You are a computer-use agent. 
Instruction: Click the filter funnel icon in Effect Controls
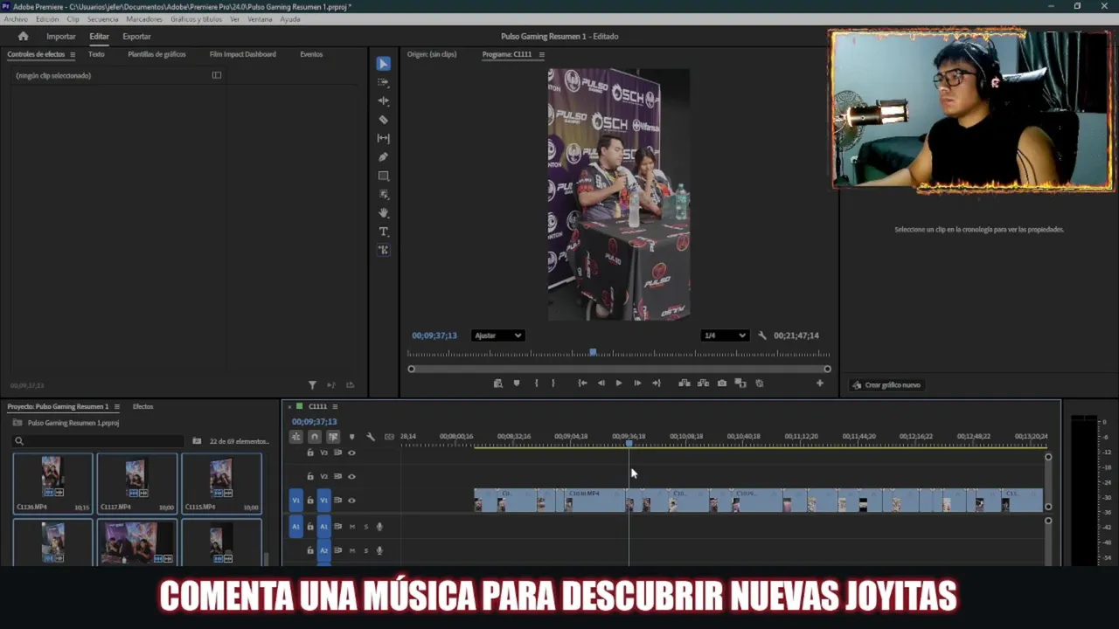coord(312,384)
